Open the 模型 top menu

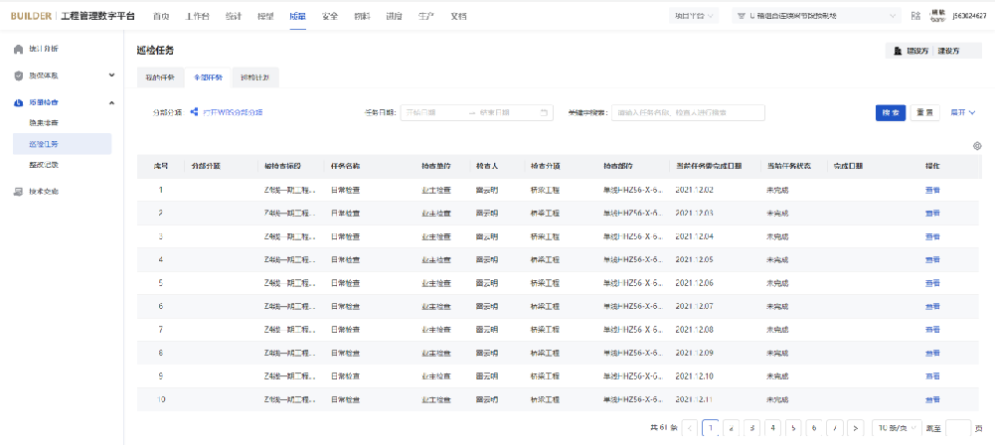265,17
